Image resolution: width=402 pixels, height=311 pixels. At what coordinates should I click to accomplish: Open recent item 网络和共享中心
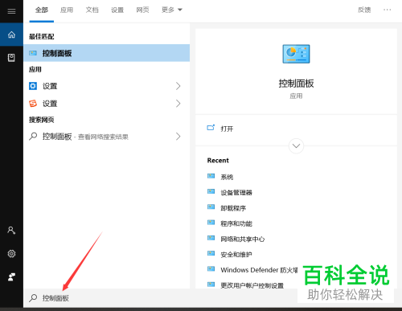tap(243, 239)
